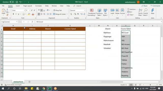Switch to the Insert ribbon tab
The width and height of the screenshot is (163, 91).
[x=18, y=6]
